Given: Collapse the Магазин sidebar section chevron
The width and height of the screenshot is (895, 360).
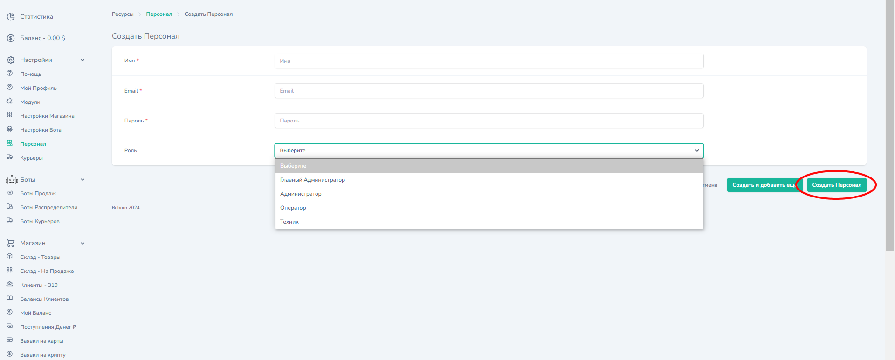Looking at the screenshot, I should (83, 243).
